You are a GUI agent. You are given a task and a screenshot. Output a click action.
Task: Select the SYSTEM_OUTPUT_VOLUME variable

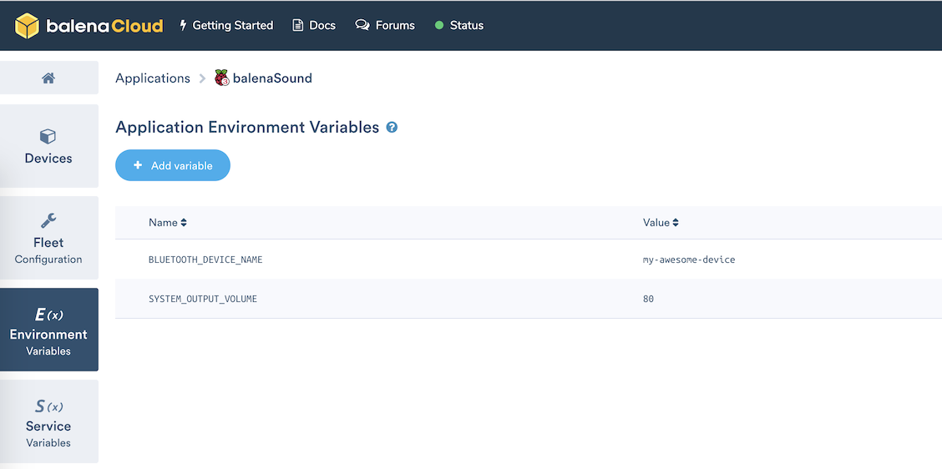click(x=202, y=299)
